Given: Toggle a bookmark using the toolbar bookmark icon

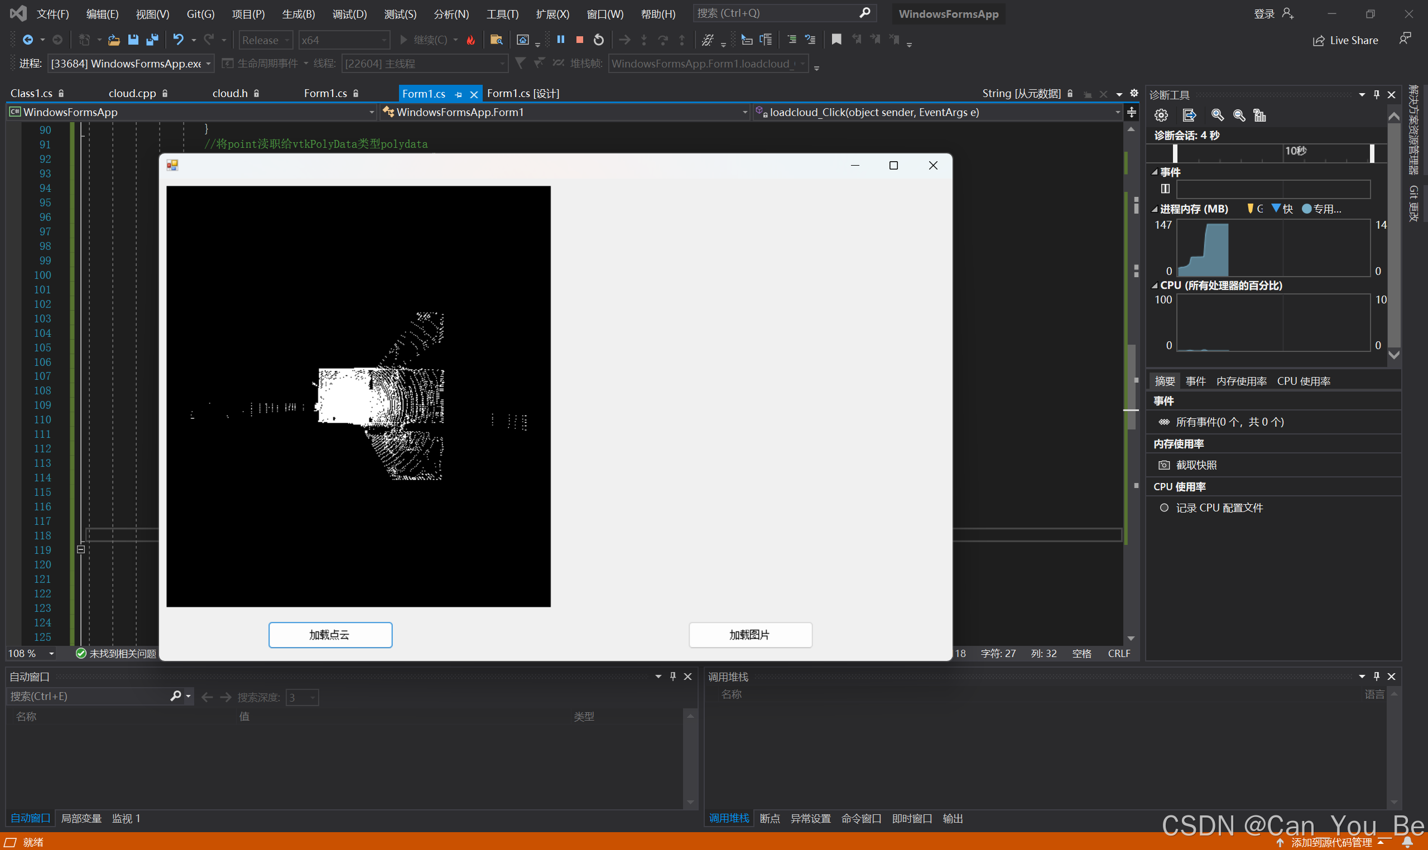Looking at the screenshot, I should click(836, 40).
